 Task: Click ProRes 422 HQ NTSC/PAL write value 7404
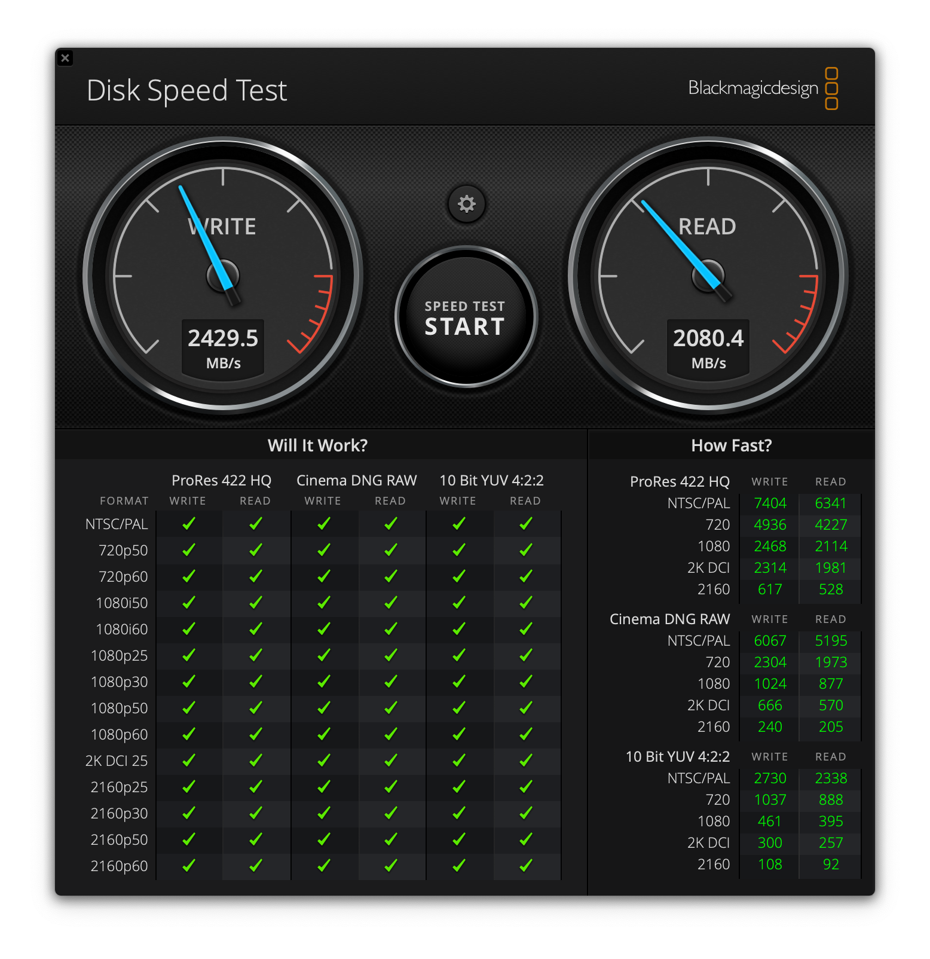[x=770, y=503]
